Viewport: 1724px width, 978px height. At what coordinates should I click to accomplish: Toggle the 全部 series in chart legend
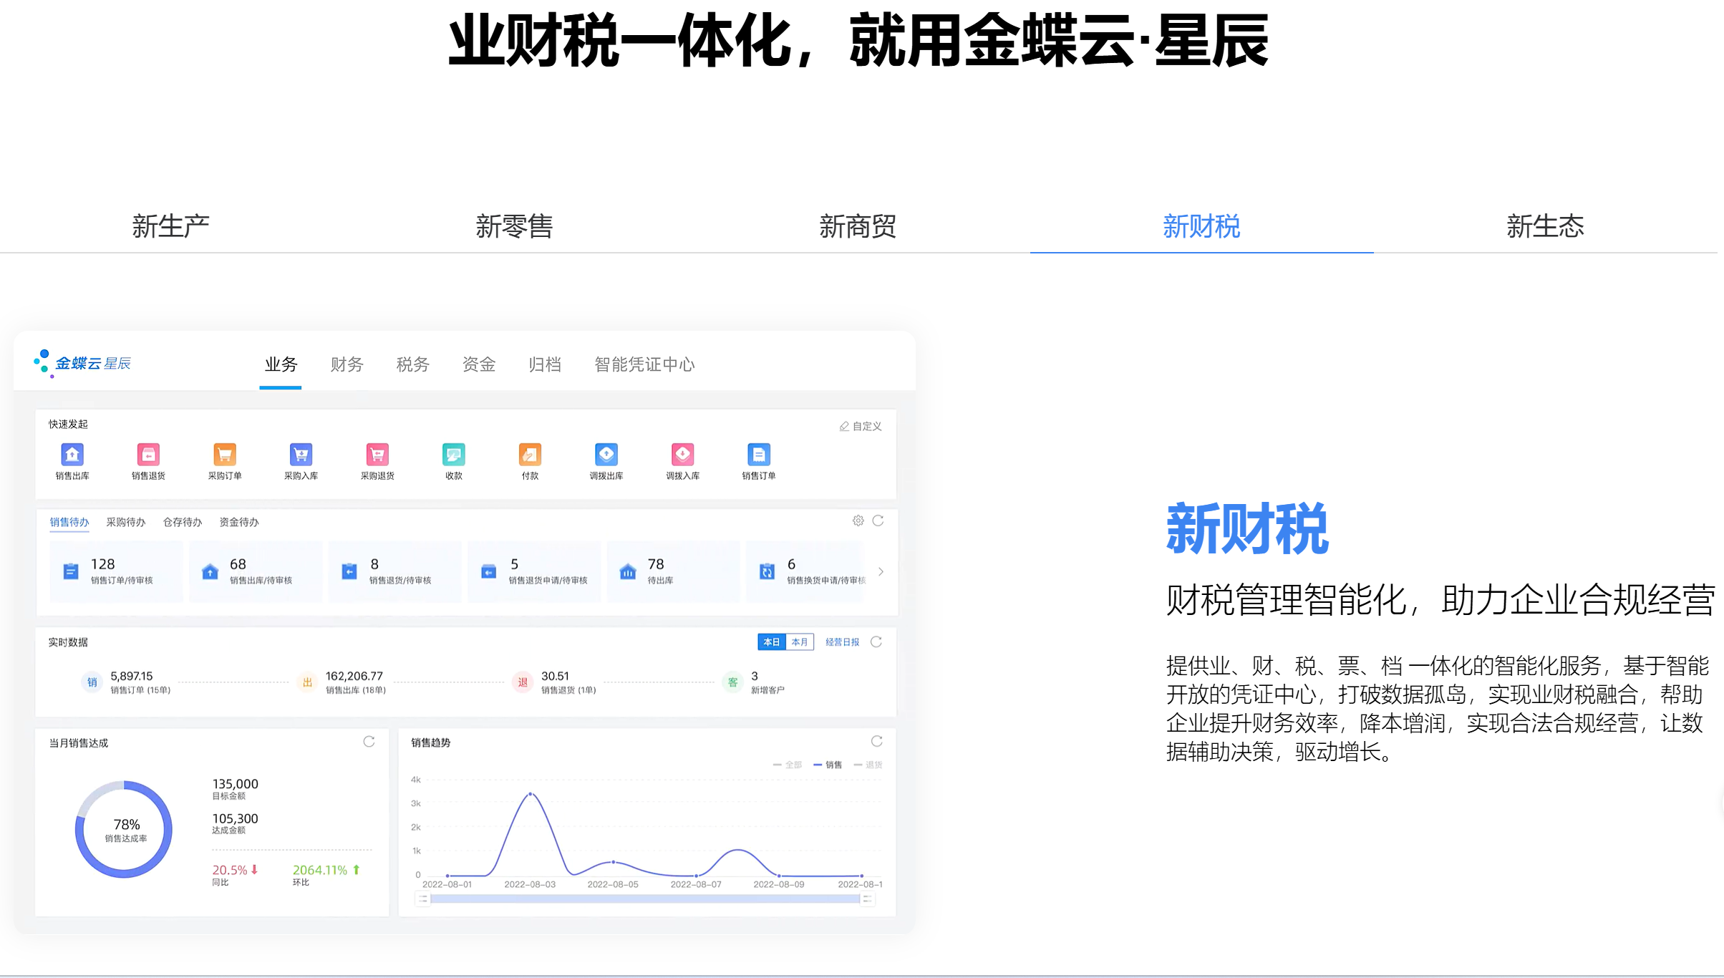tap(788, 765)
